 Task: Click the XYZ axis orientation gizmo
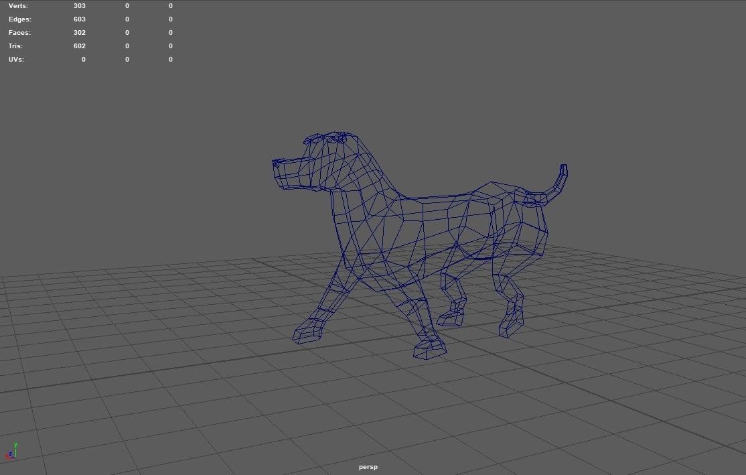click(x=11, y=451)
